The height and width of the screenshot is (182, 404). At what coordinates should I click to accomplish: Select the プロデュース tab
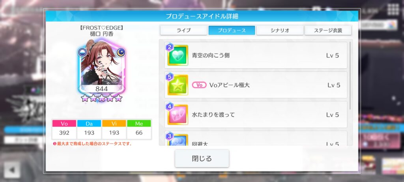[x=232, y=30]
